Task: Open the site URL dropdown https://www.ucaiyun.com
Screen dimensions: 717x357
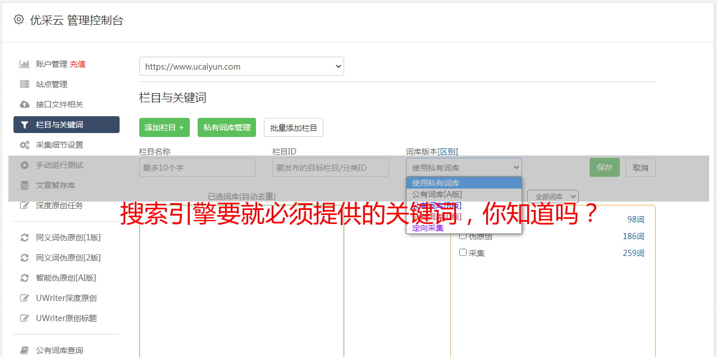Action: pyautogui.click(x=241, y=66)
